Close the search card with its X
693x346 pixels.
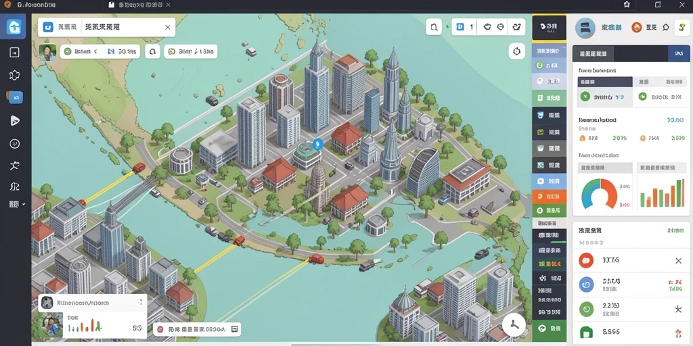pyautogui.click(x=168, y=27)
